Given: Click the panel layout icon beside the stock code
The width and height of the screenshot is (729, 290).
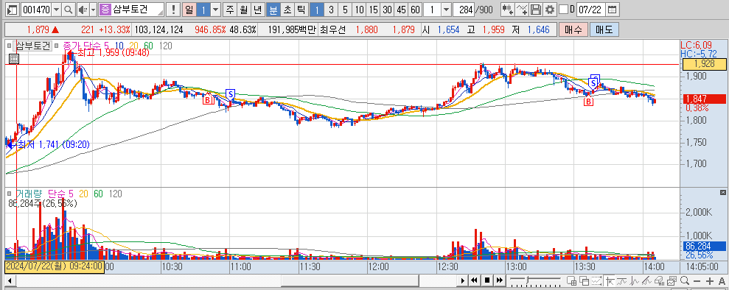Looking at the screenshot, I should click(x=13, y=10).
